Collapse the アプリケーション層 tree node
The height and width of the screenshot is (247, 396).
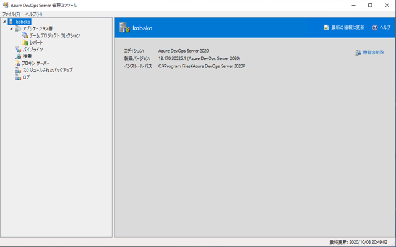point(11,28)
